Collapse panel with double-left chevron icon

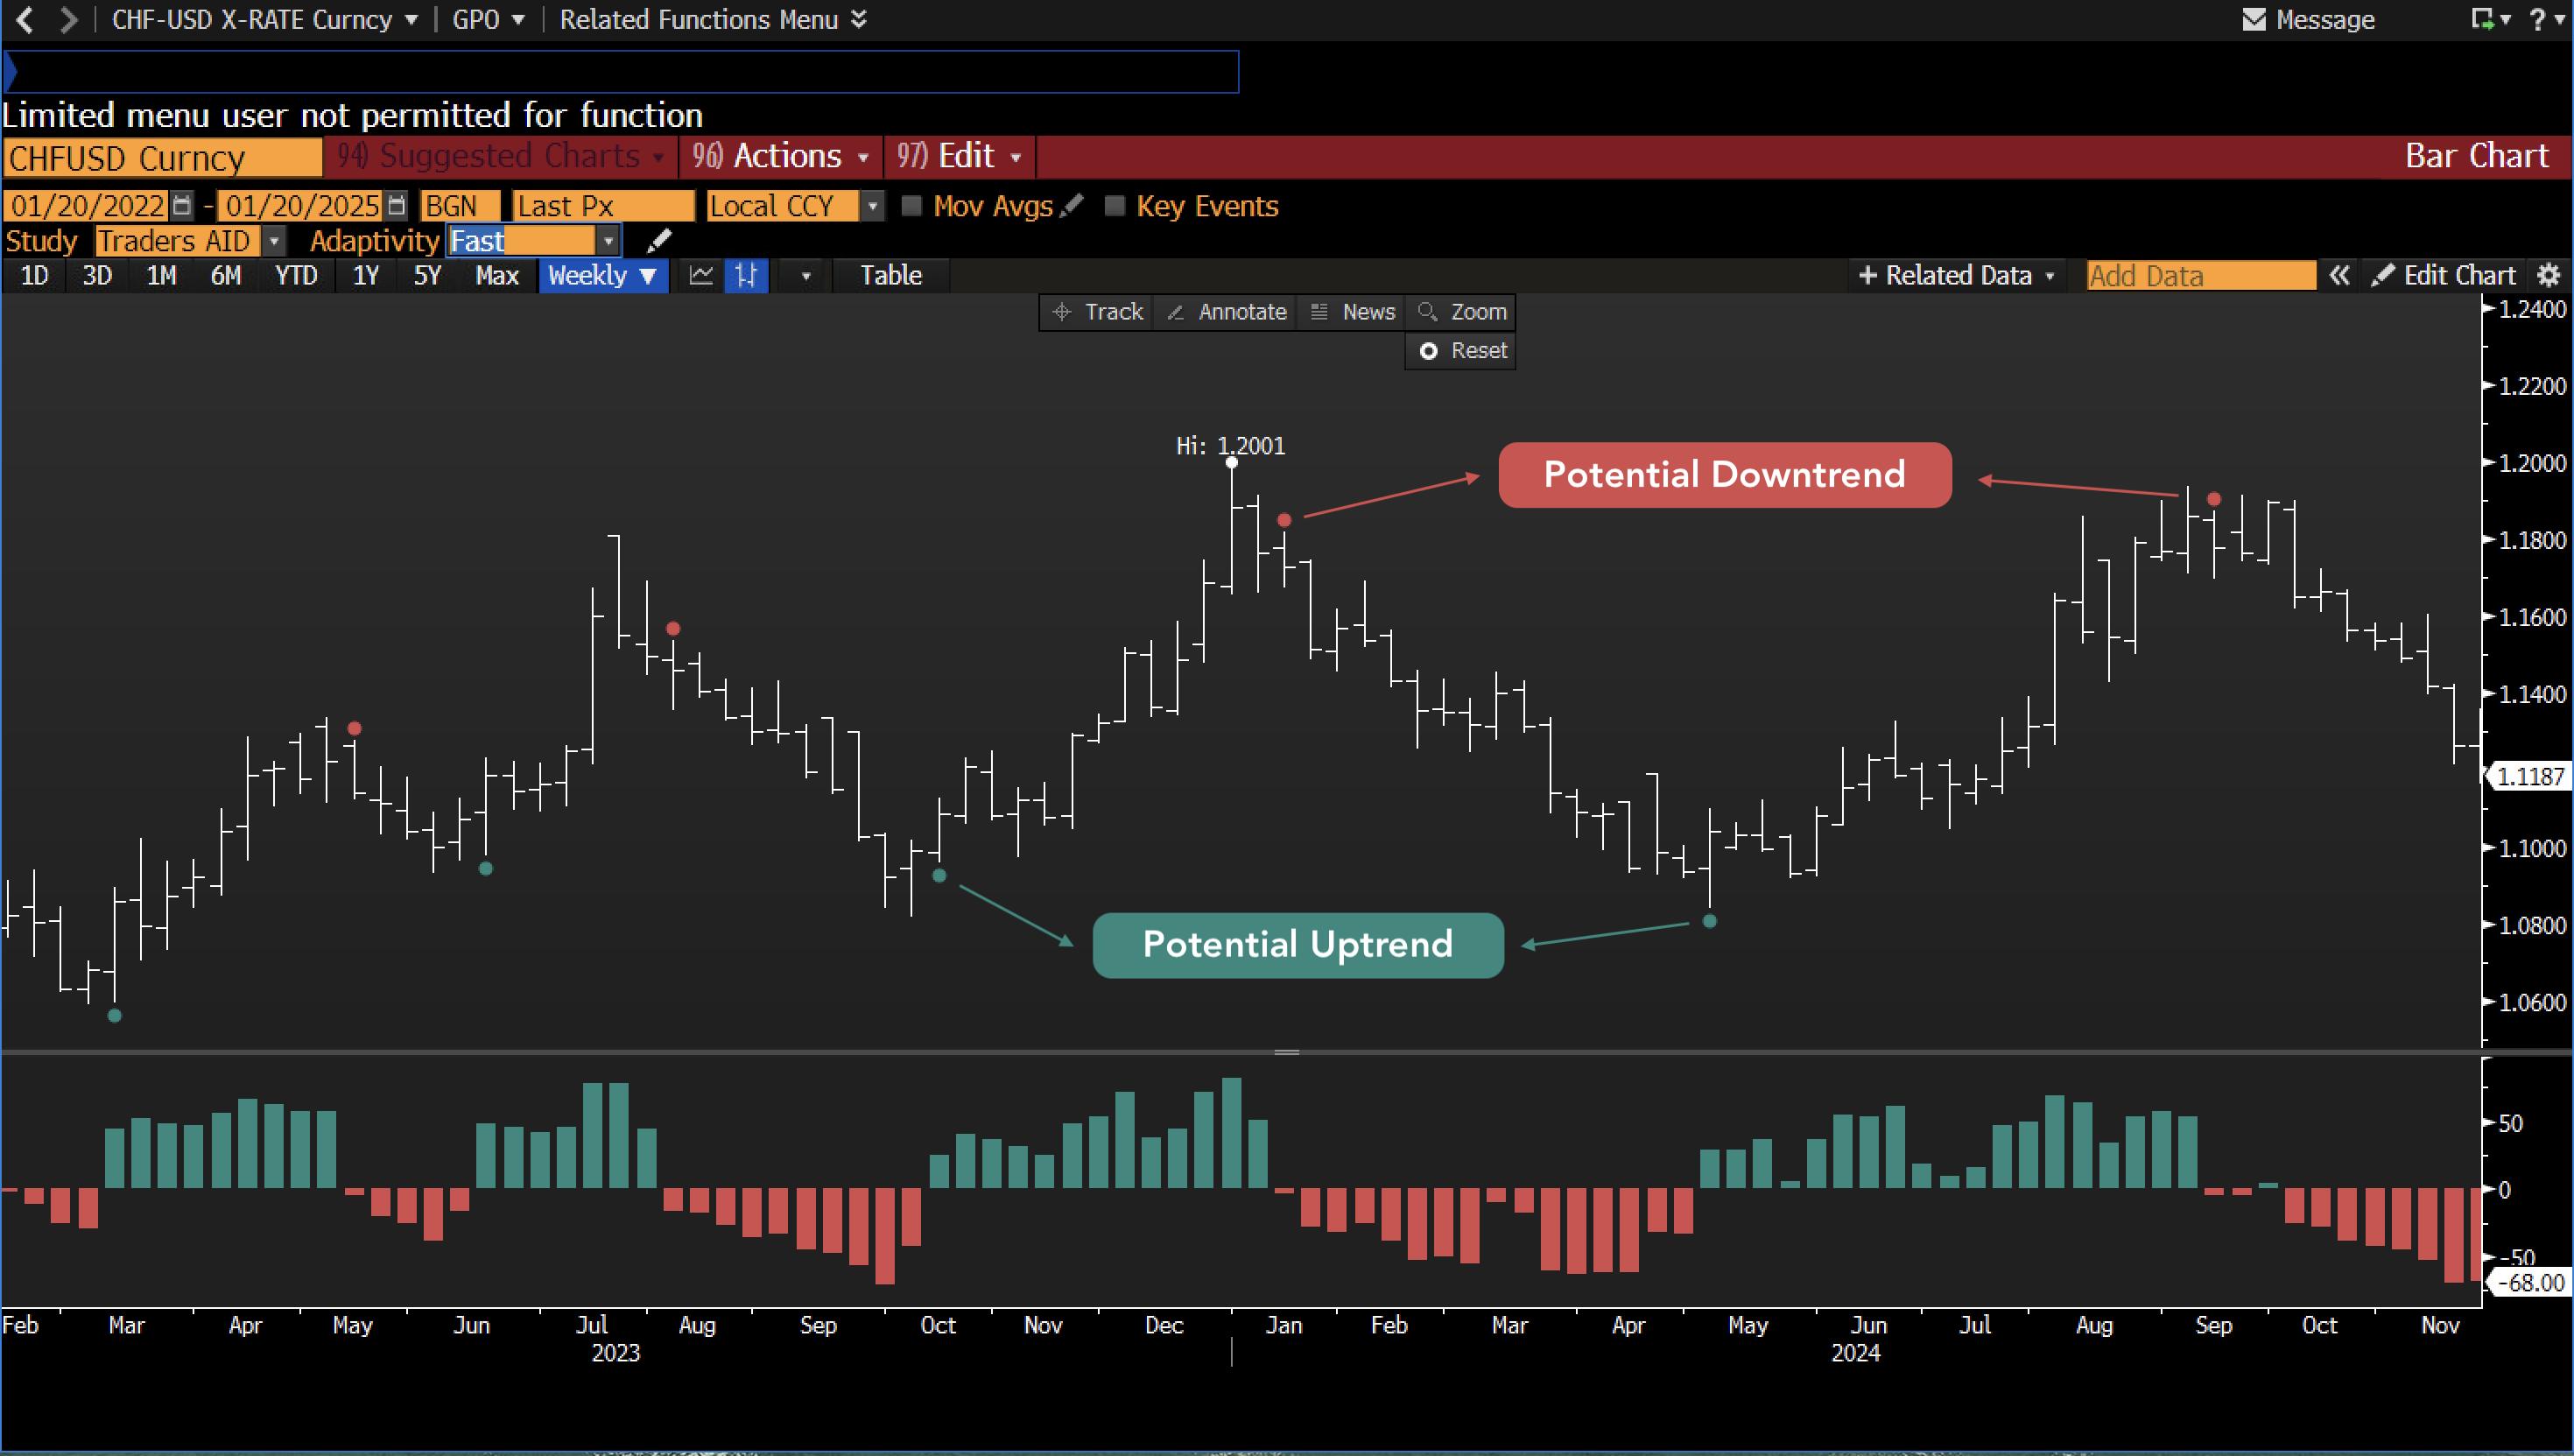[x=2338, y=275]
